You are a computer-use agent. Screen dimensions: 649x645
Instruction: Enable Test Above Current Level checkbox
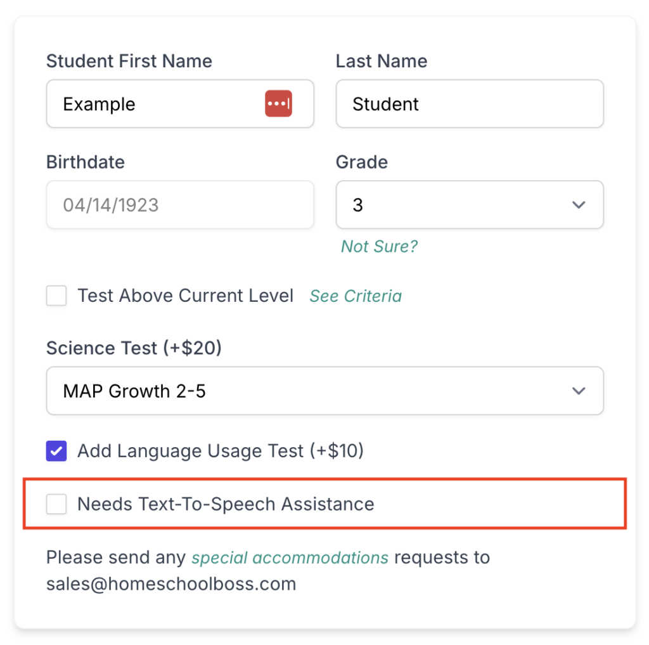pyautogui.click(x=56, y=296)
